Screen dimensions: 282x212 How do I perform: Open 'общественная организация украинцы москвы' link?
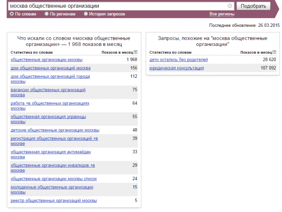[x=48, y=116]
